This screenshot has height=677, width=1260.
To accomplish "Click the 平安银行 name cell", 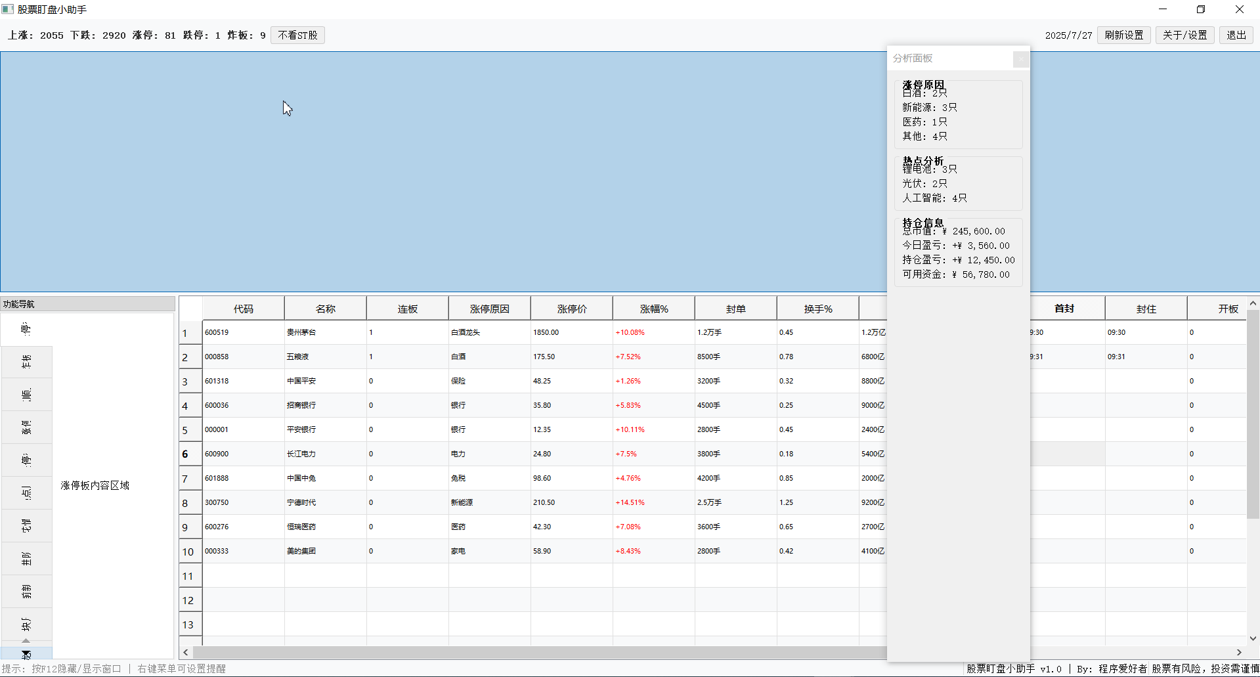I will [325, 429].
